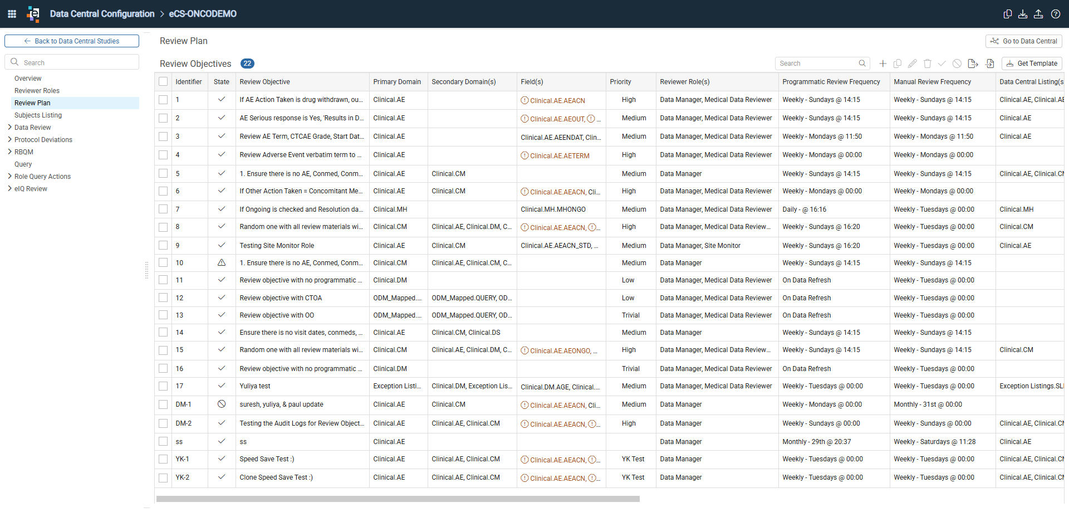Click the field warning icon in row 1
Screen dimensions: 1069x512
click(x=524, y=100)
